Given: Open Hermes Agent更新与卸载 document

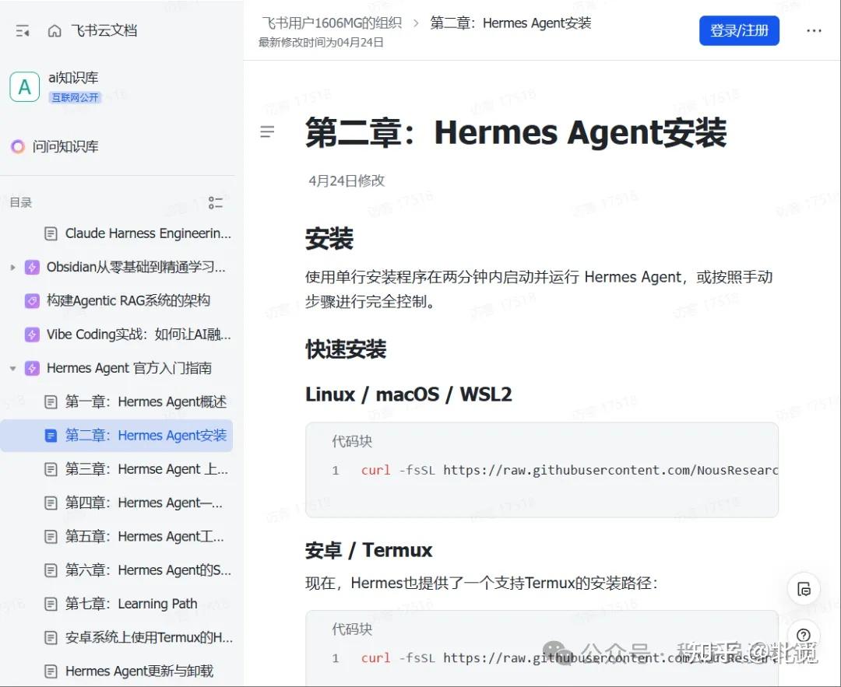Looking at the screenshot, I should pos(139,671).
